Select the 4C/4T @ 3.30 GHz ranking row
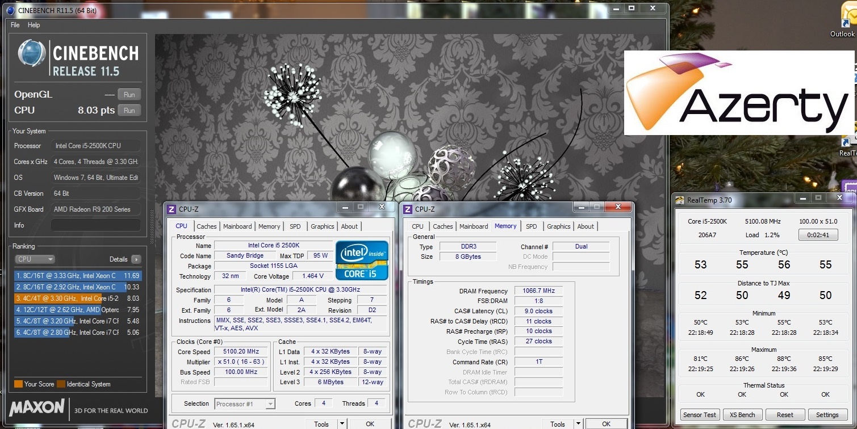The image size is (857, 429). 78,298
